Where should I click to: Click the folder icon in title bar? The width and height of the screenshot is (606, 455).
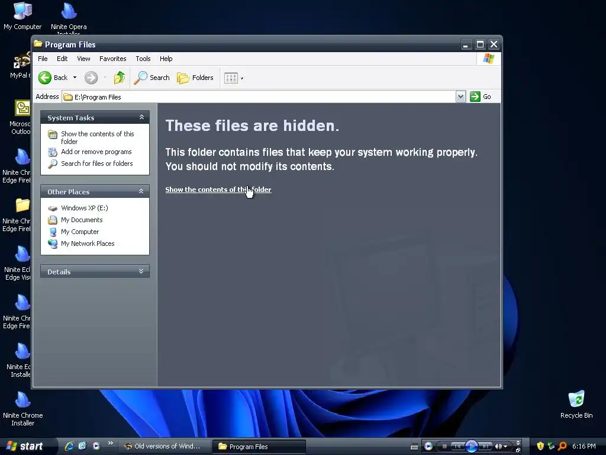38,44
